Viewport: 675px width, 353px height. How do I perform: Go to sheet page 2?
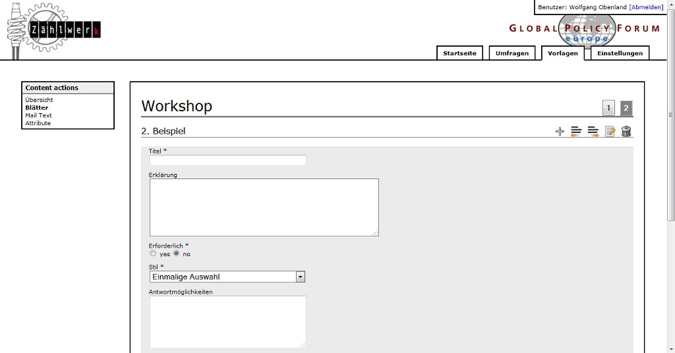tap(626, 108)
